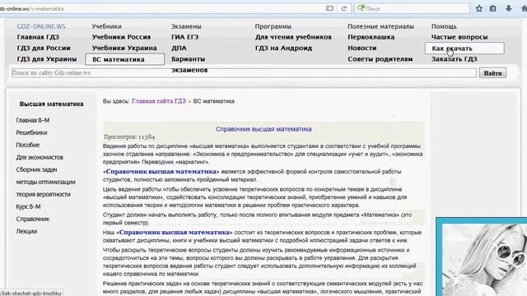Click the Полезные материалы column heading
The image size is (527, 296).
[x=380, y=26]
